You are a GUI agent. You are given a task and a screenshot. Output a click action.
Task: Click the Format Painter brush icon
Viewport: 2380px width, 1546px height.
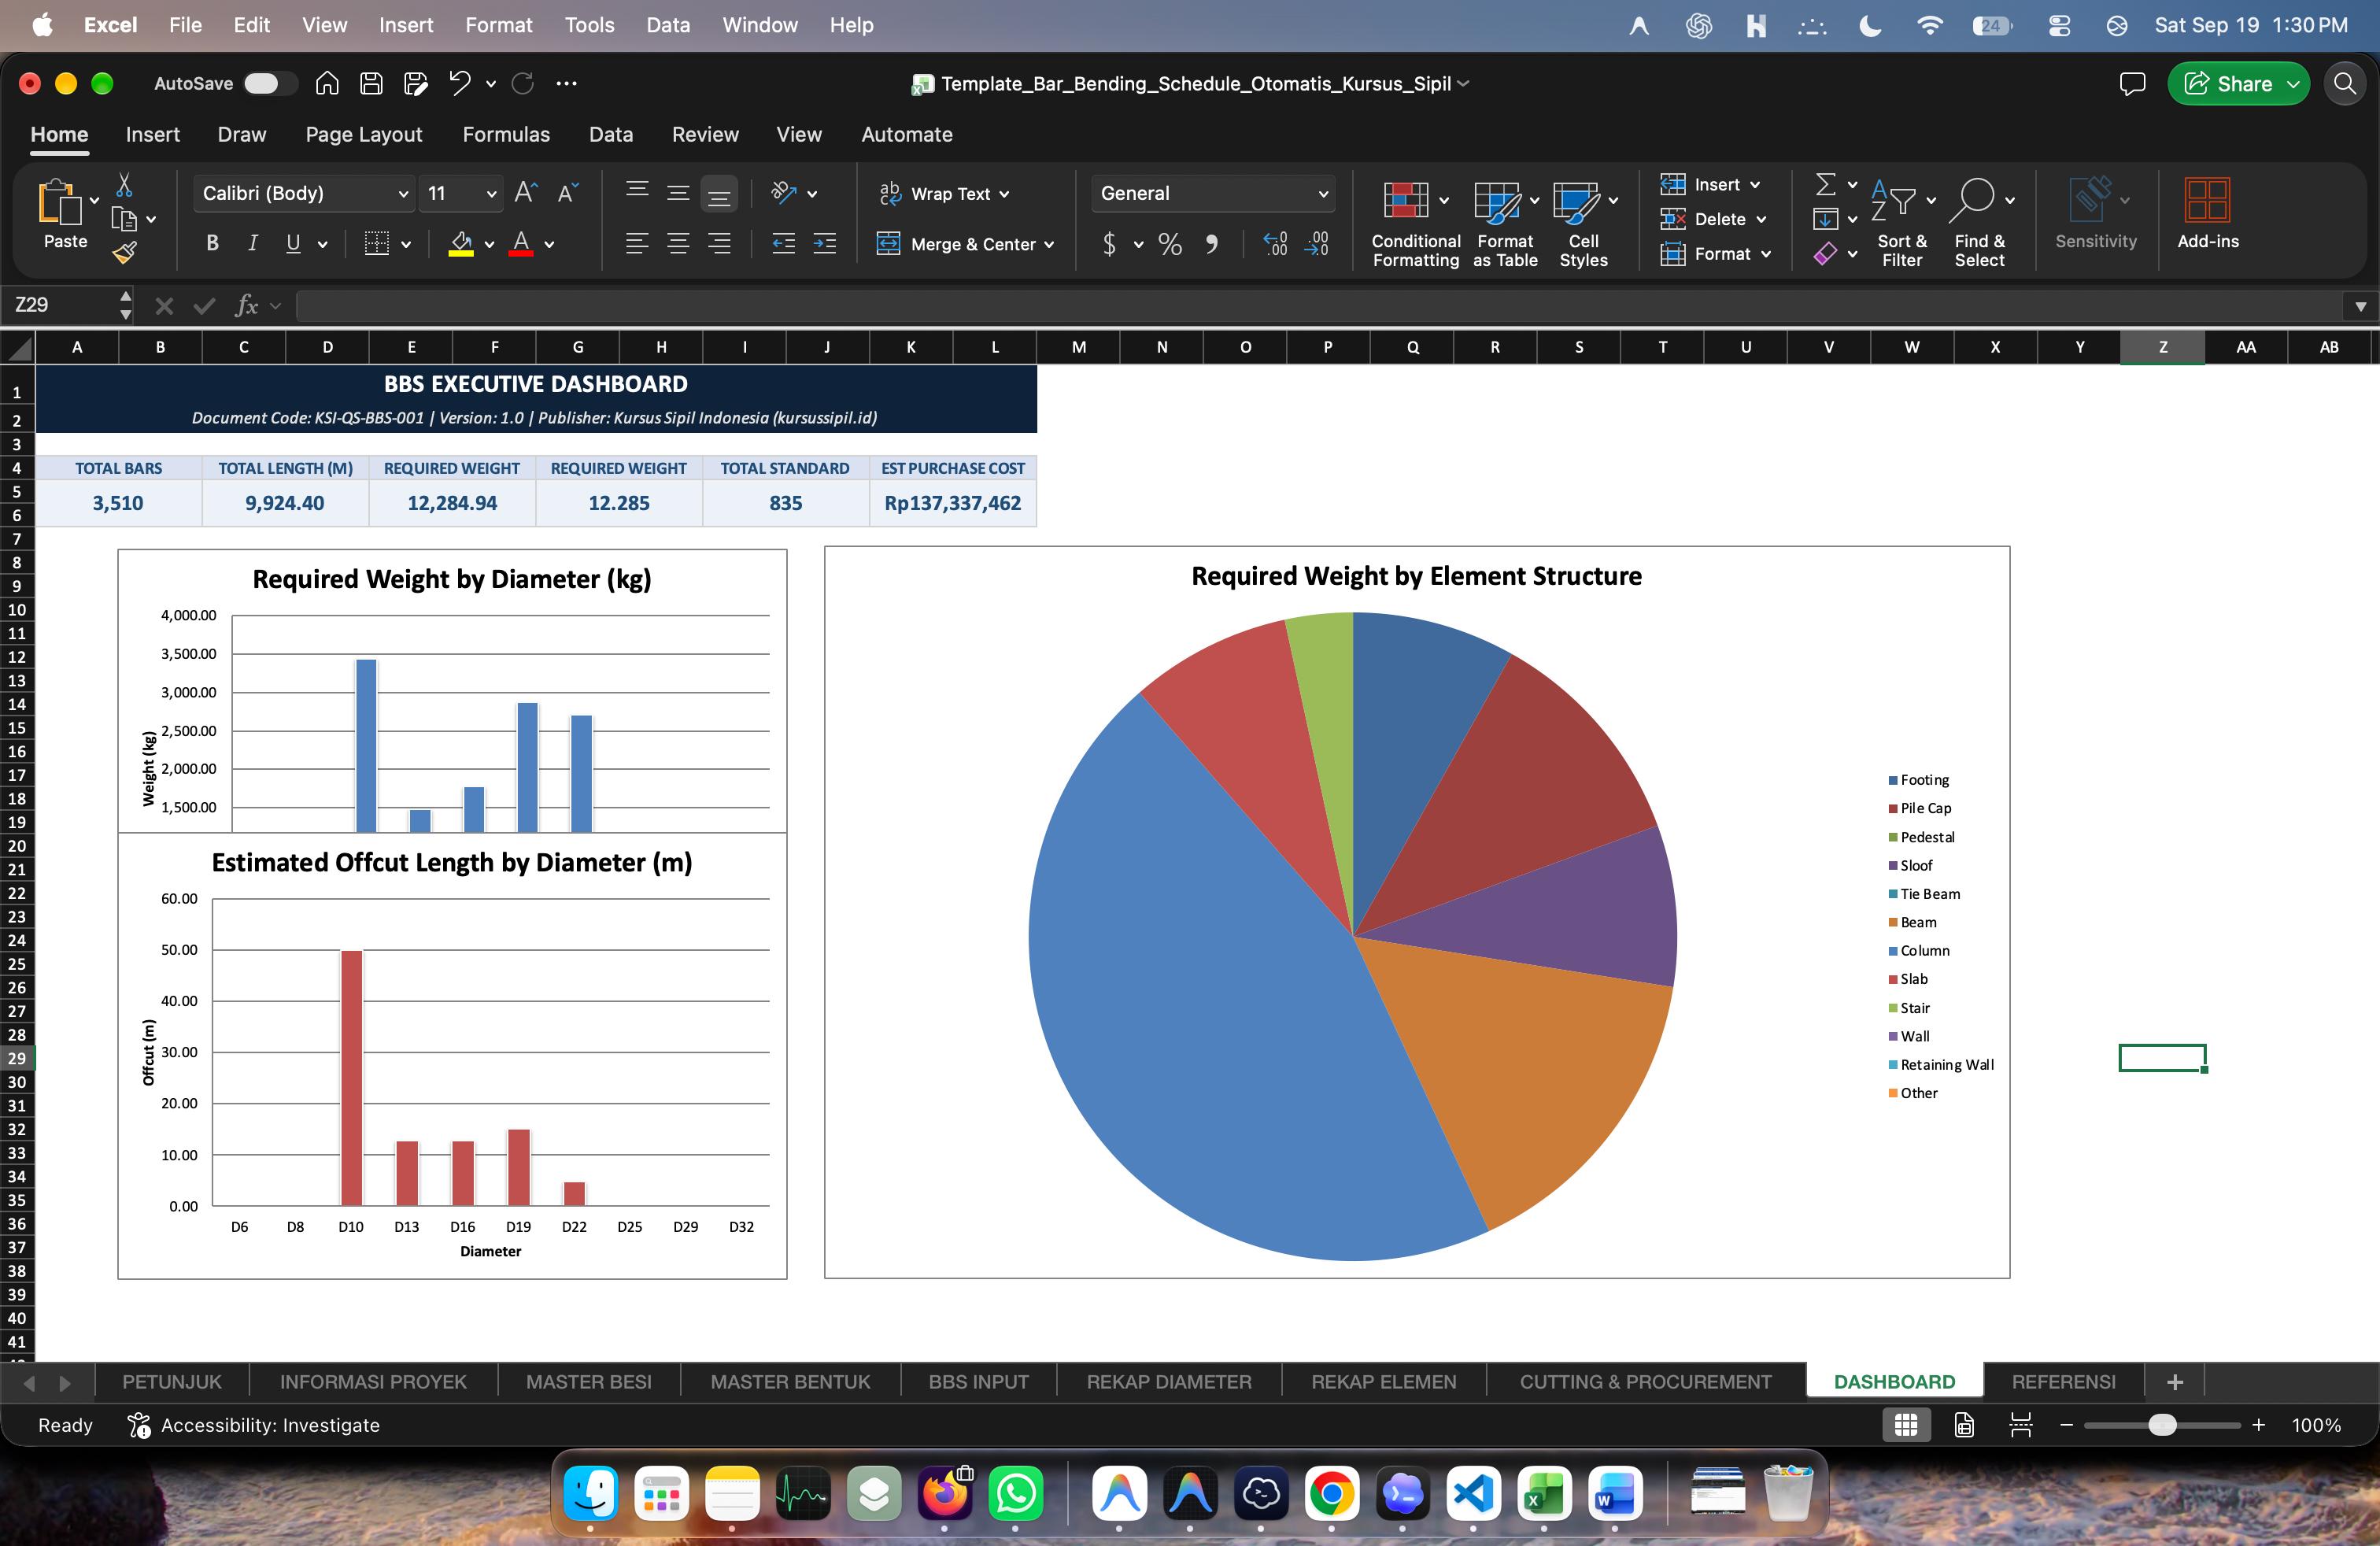(x=125, y=253)
